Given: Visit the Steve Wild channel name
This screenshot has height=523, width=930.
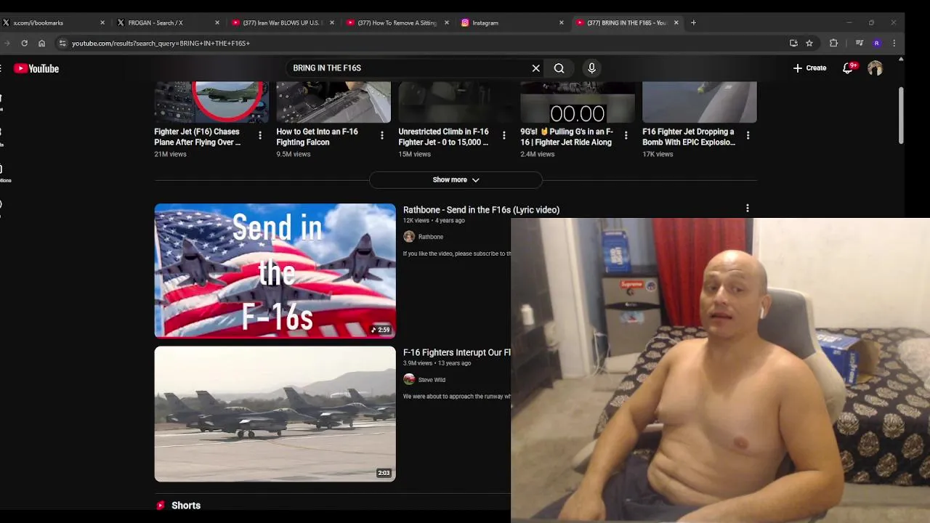Looking at the screenshot, I should point(432,380).
